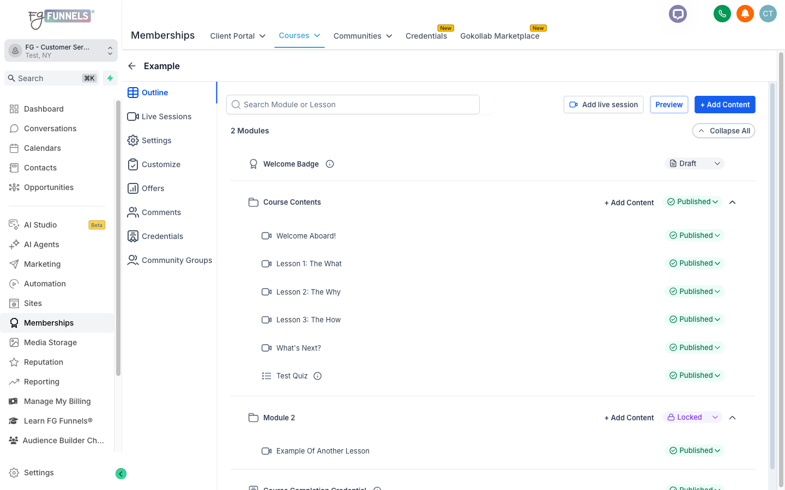Viewport: 785px width, 490px height.
Task: Open Manage My Billing
Action: (57, 401)
